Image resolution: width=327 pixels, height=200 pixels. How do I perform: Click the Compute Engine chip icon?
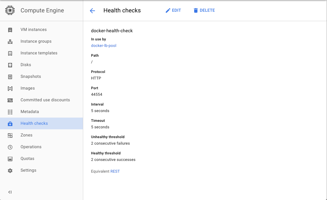point(10,10)
